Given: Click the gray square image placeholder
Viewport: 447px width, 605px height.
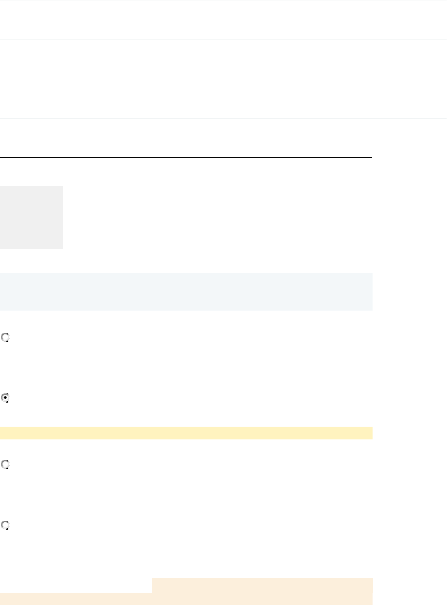Looking at the screenshot, I should coord(32,217).
